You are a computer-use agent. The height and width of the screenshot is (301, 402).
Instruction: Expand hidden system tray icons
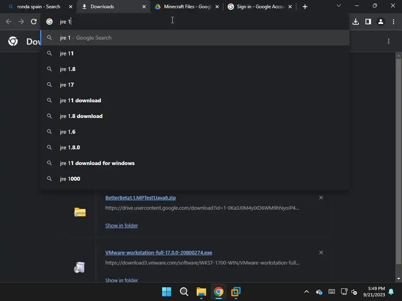click(306, 292)
